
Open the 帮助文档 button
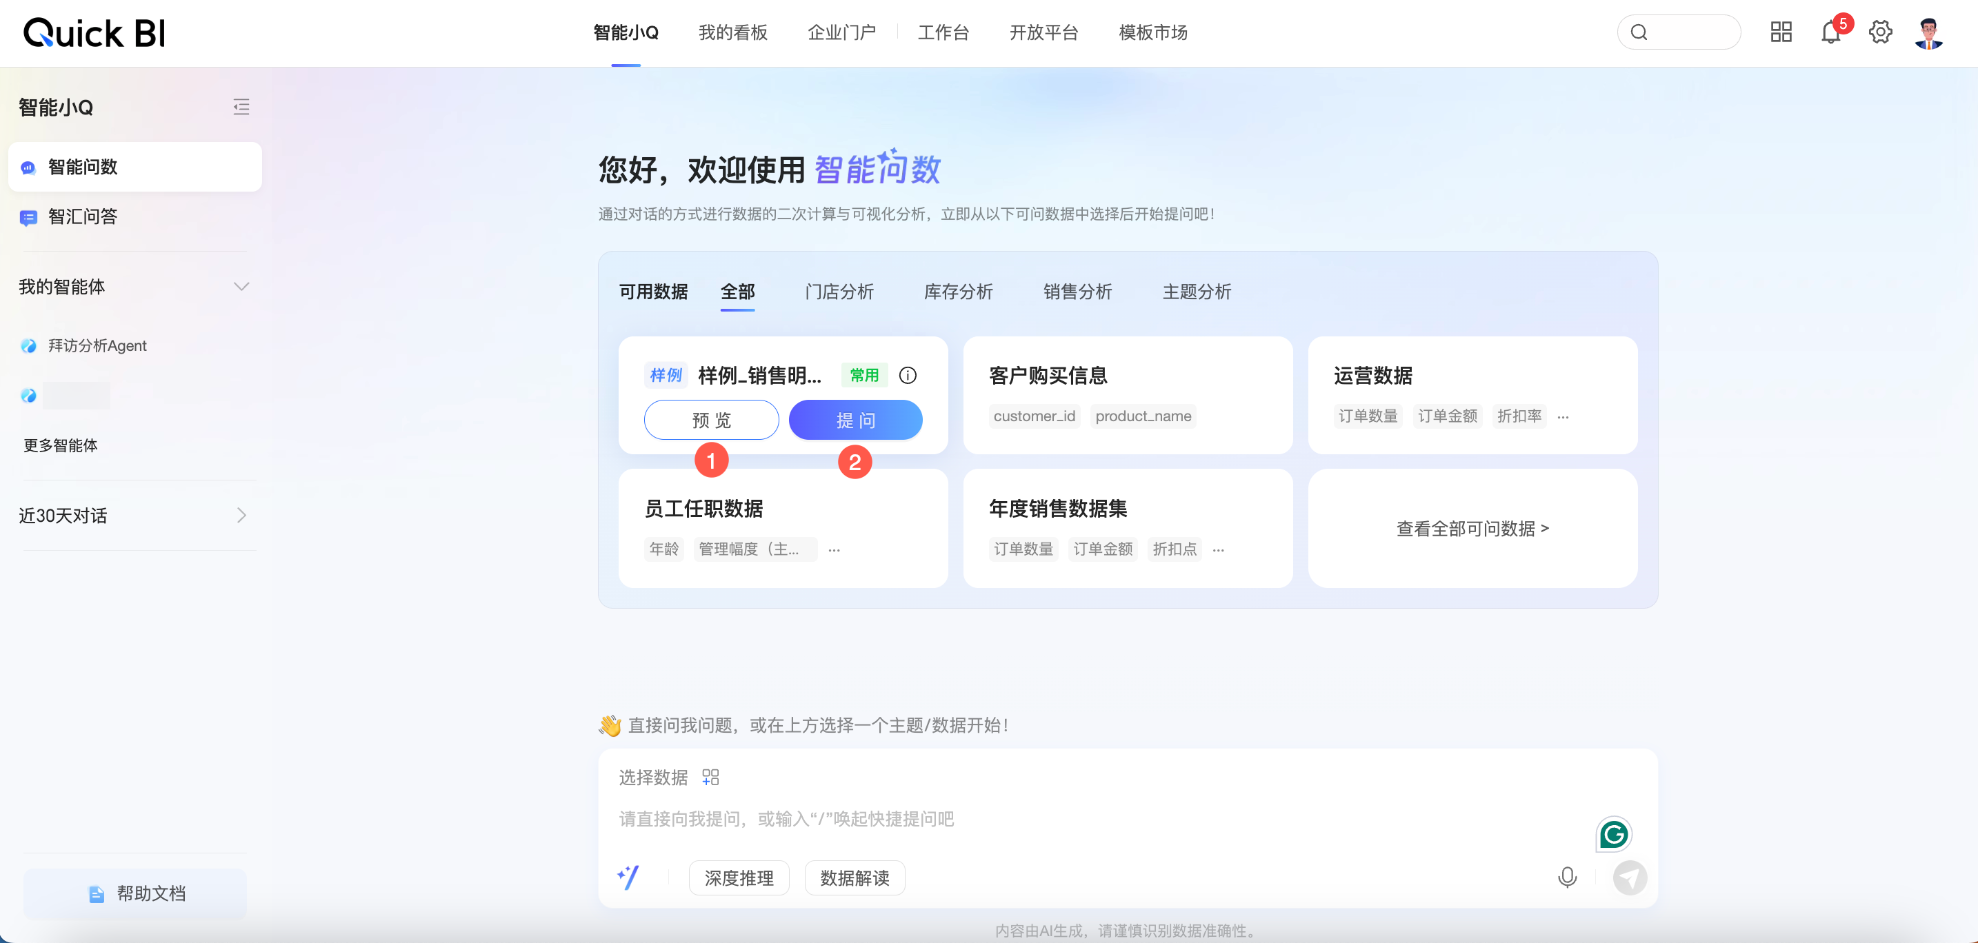pyautogui.click(x=135, y=893)
